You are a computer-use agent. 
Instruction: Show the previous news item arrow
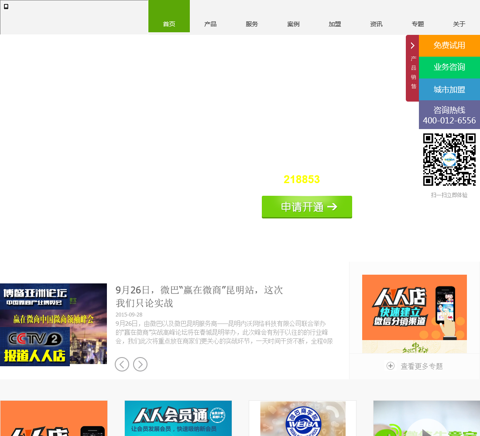pyautogui.click(x=122, y=364)
